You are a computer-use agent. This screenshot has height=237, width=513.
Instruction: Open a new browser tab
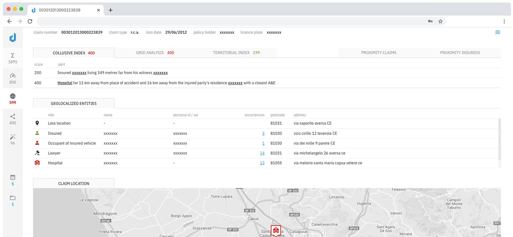pos(111,10)
